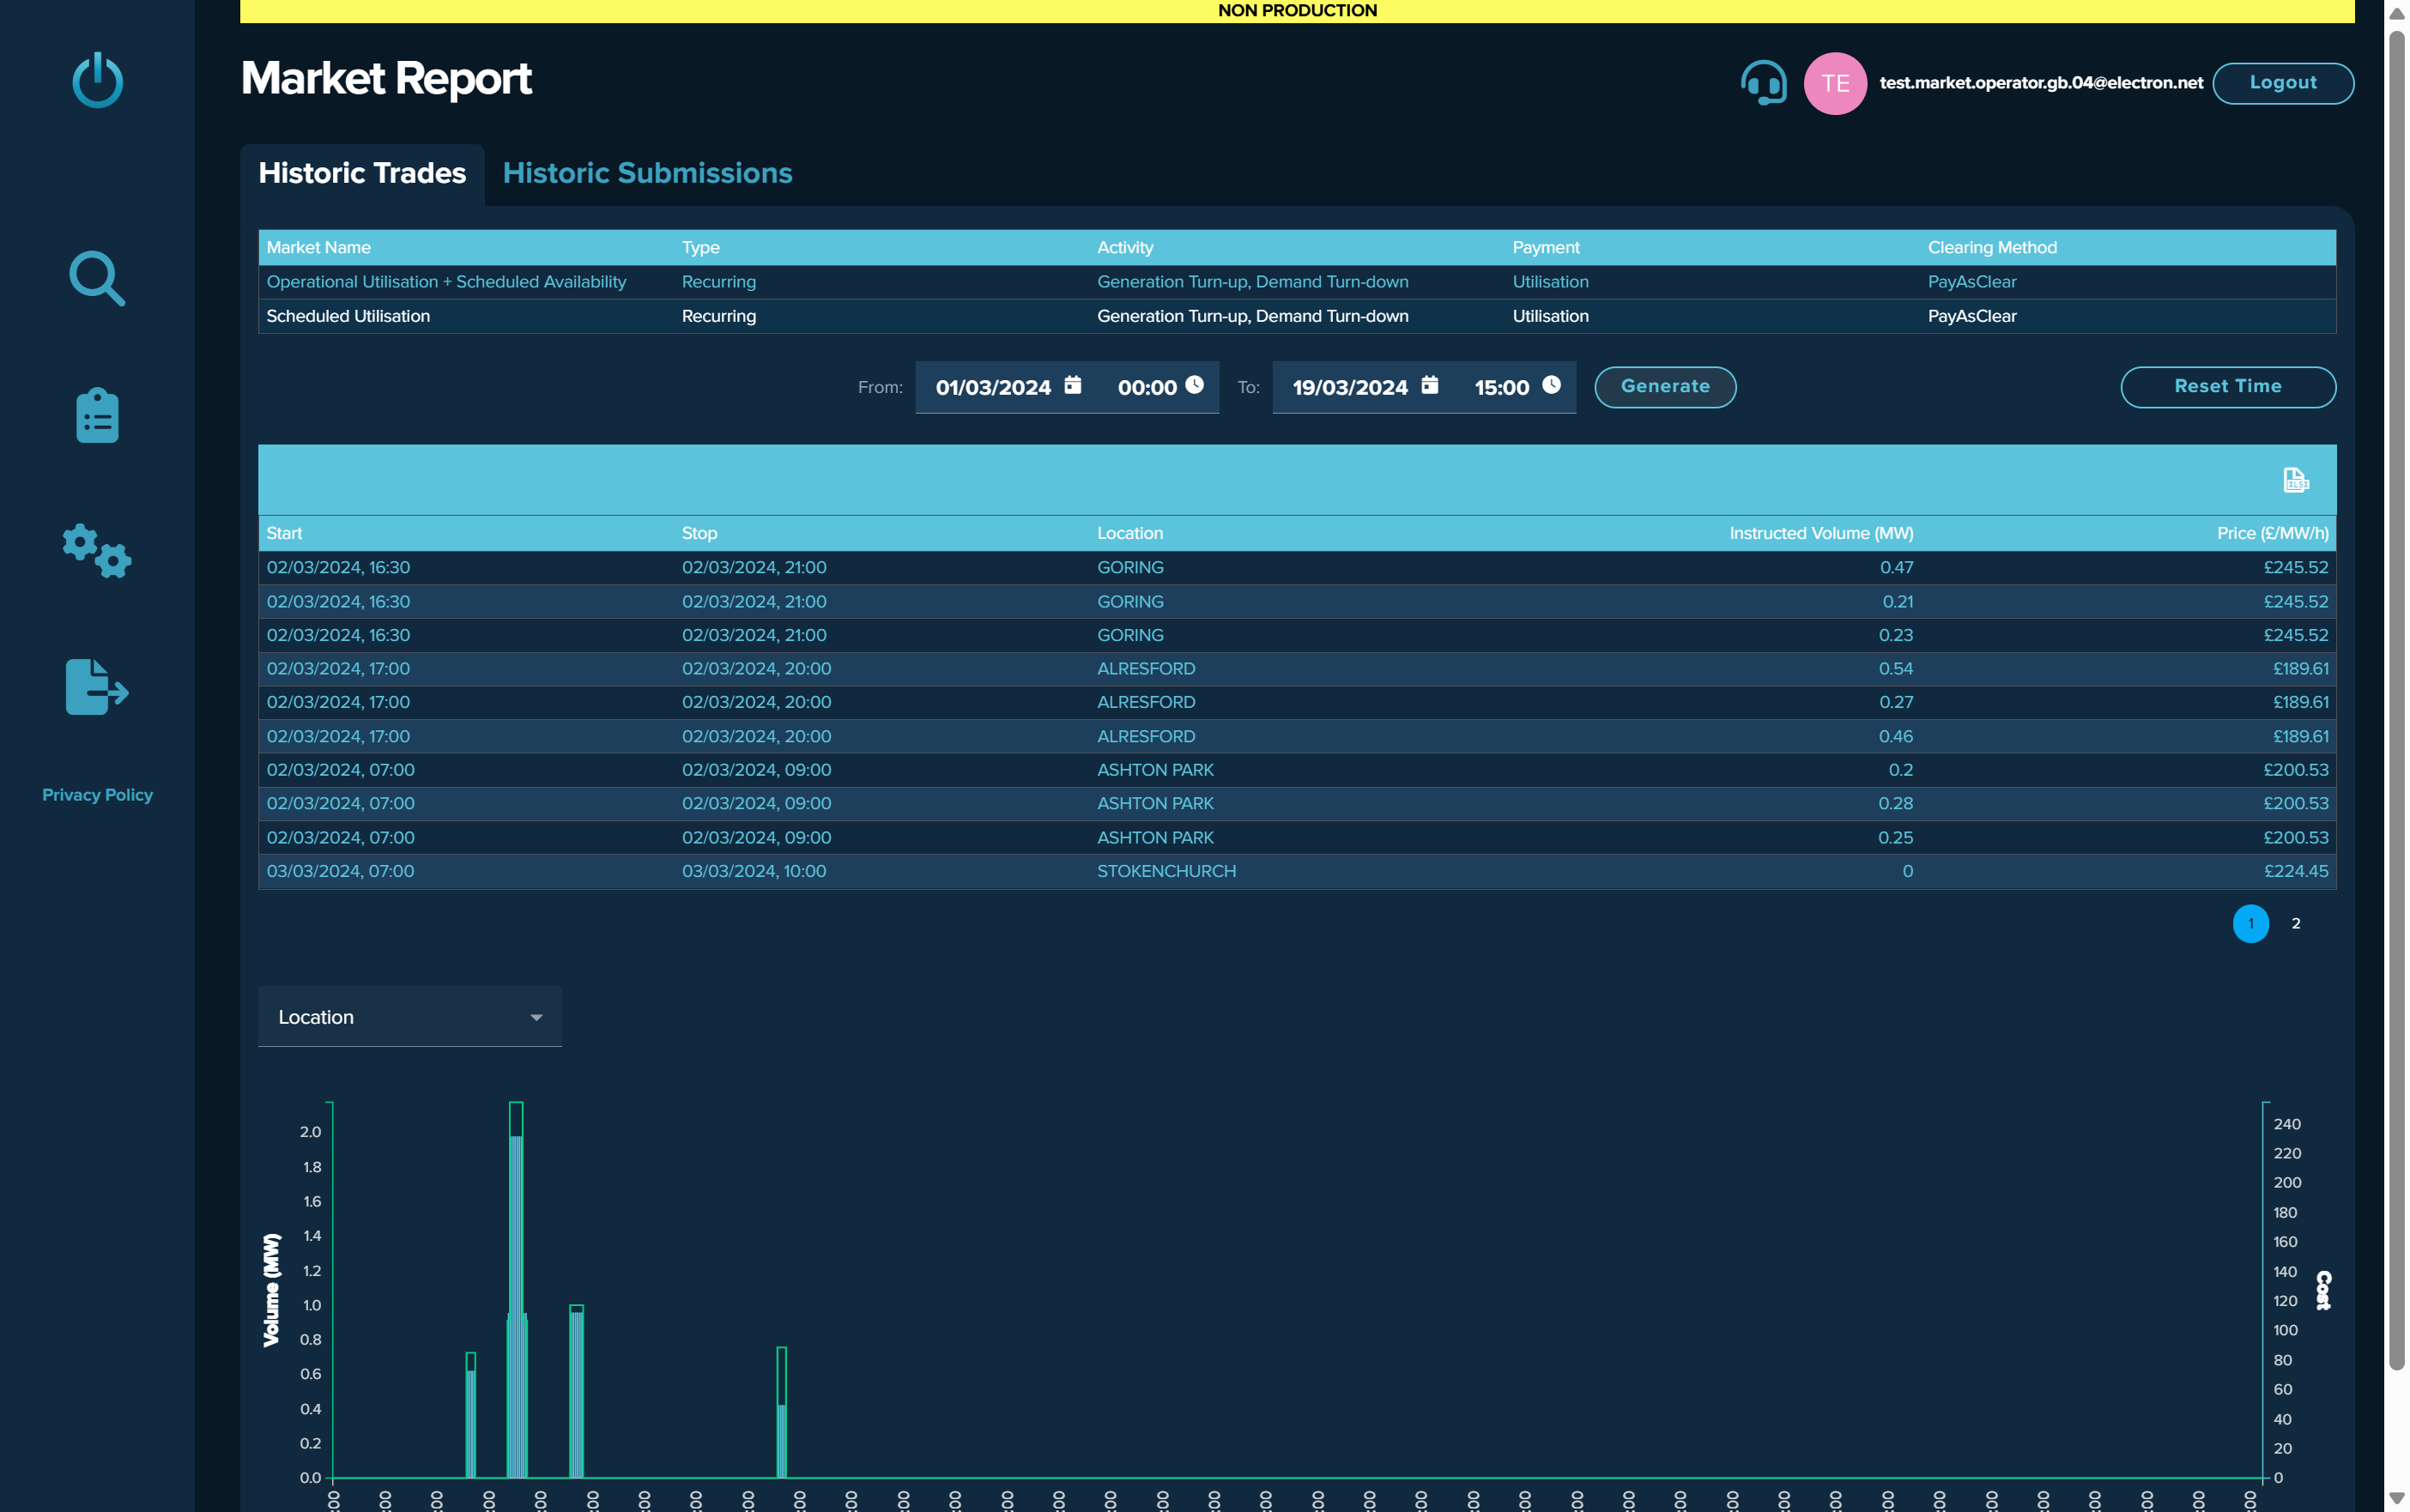
Task: Open the From date calendar icon
Action: pyautogui.click(x=1073, y=385)
